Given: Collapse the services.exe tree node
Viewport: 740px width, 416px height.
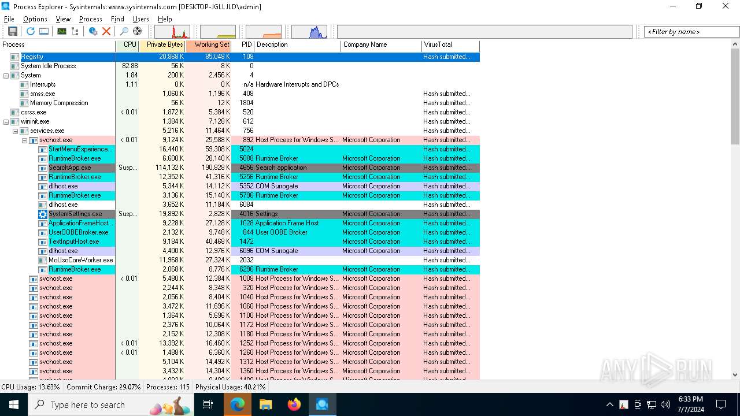Looking at the screenshot, I should tap(16, 131).
